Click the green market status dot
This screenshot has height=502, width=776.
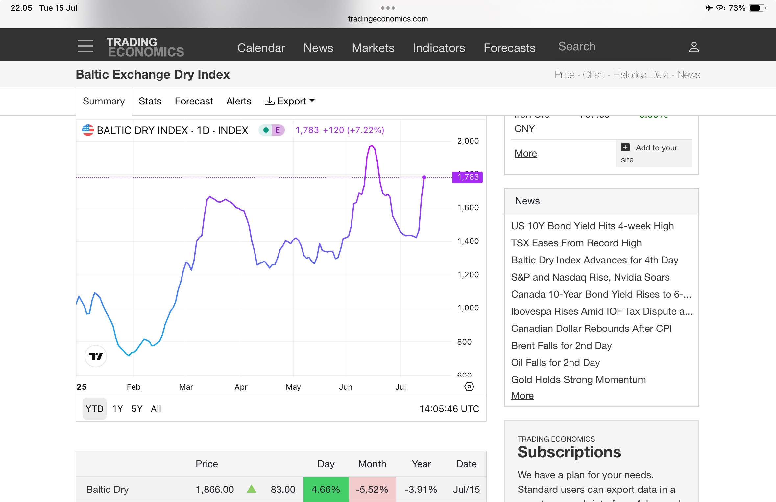(x=266, y=130)
